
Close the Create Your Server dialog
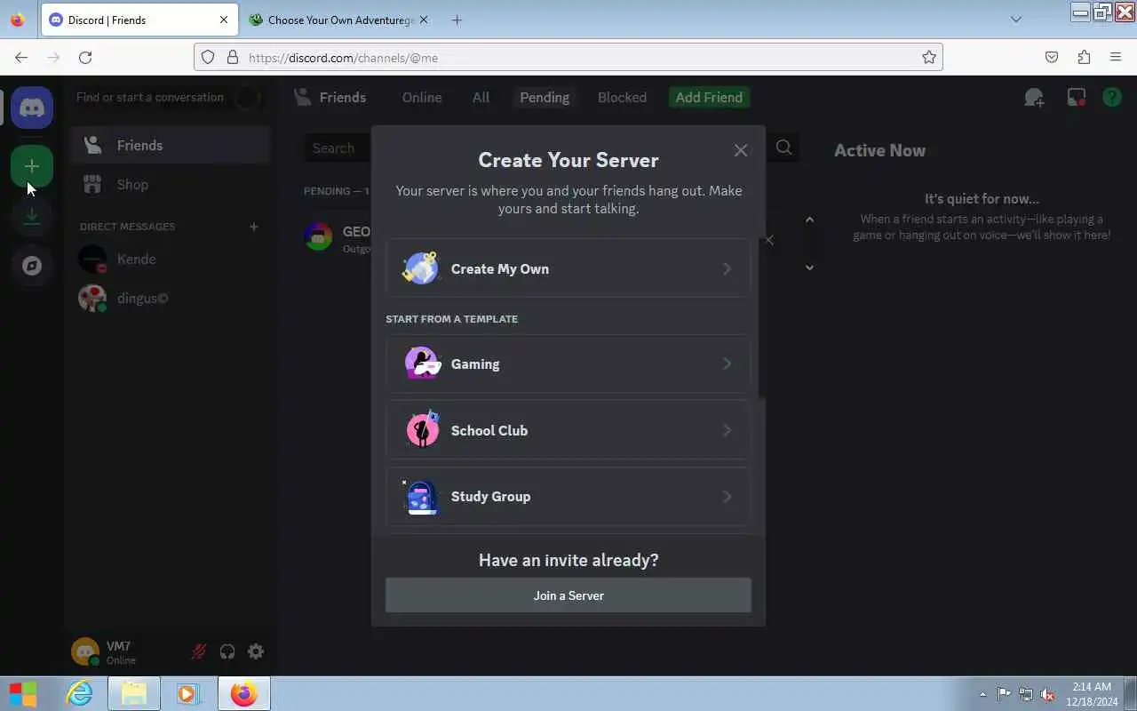pyautogui.click(x=741, y=150)
